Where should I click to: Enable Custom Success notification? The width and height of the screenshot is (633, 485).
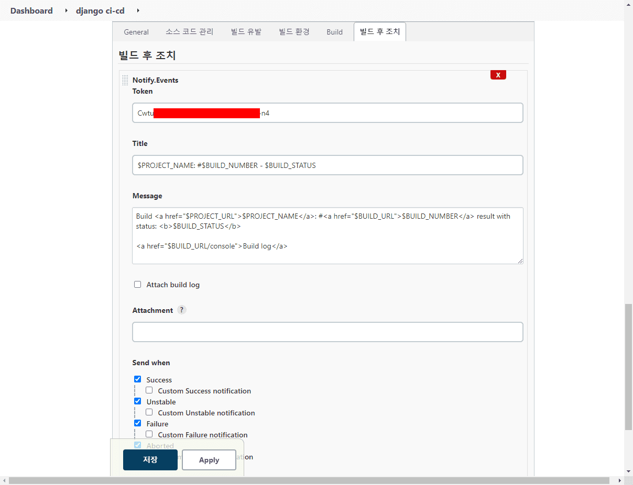tap(149, 390)
